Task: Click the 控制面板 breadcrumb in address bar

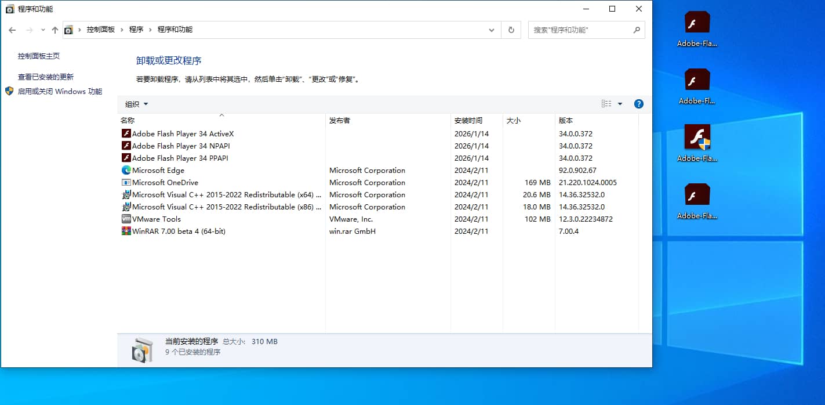Action: coord(101,30)
